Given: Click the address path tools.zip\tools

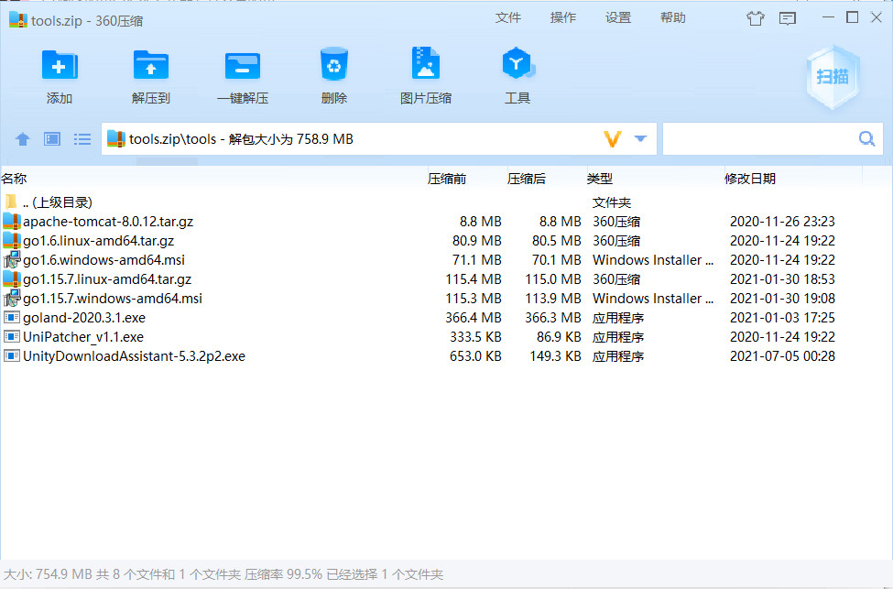Looking at the screenshot, I should click(172, 139).
